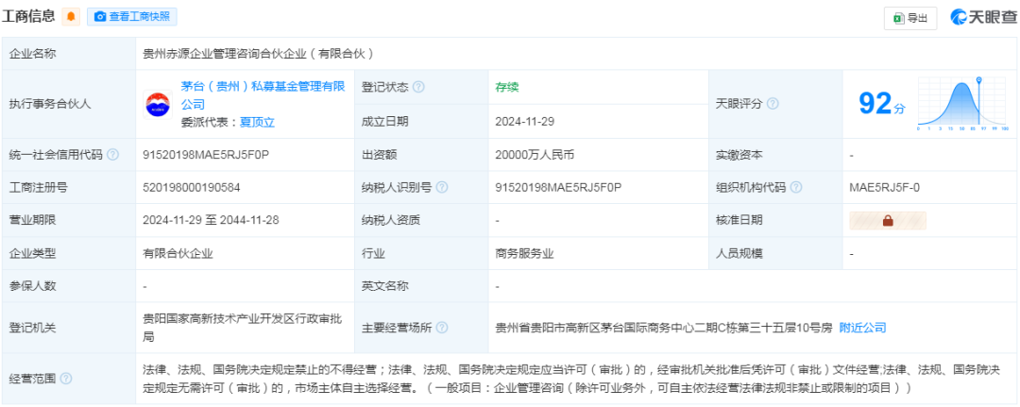Screen dimensions: 1020x407
Task: Click organization code MAE5RJ5F-0
Action: [x=885, y=187]
